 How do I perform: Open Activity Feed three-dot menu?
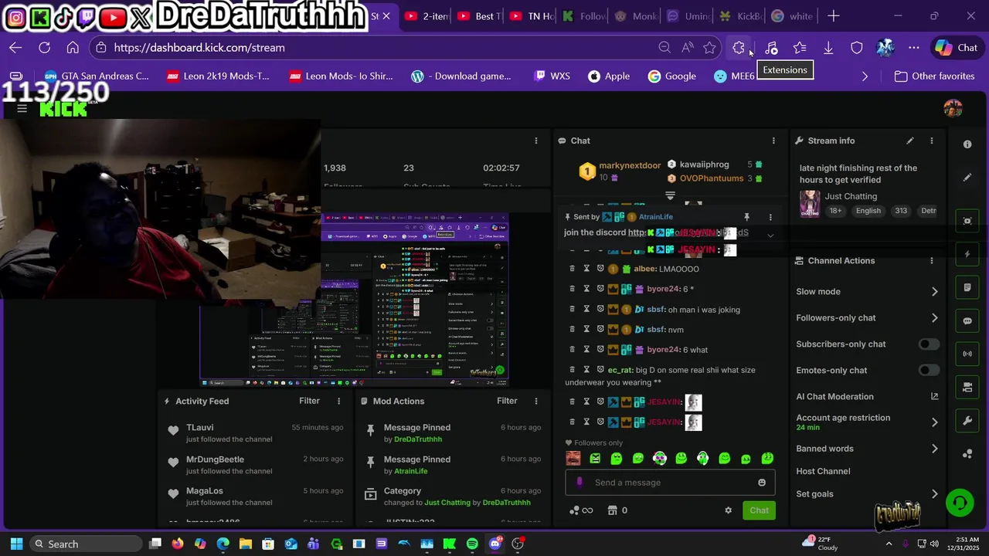click(x=338, y=401)
